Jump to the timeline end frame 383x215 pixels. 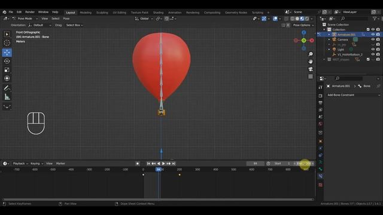point(174,164)
